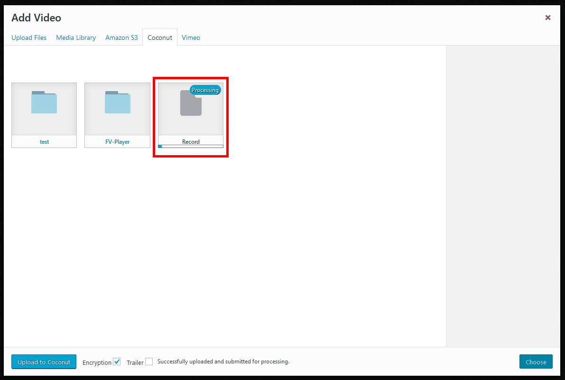Click the Processing status badge

(205, 90)
